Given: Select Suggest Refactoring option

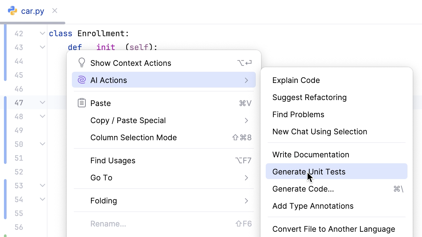Looking at the screenshot, I should (309, 97).
